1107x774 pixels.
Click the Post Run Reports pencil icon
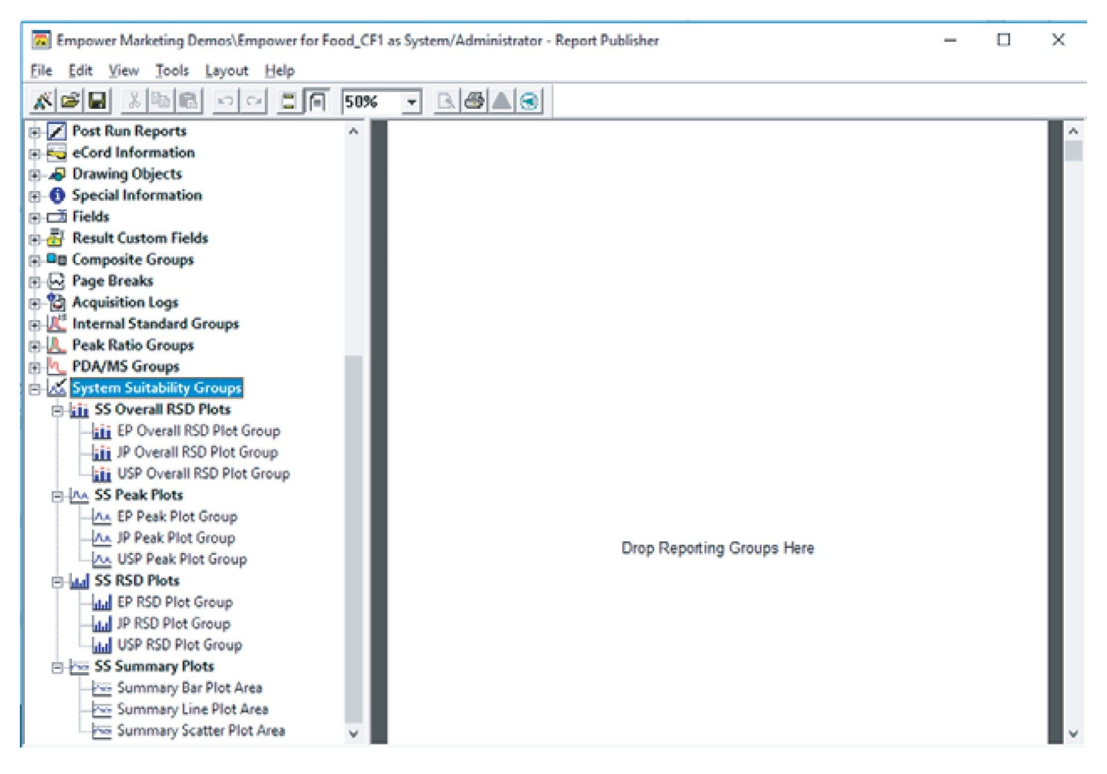pos(56,131)
